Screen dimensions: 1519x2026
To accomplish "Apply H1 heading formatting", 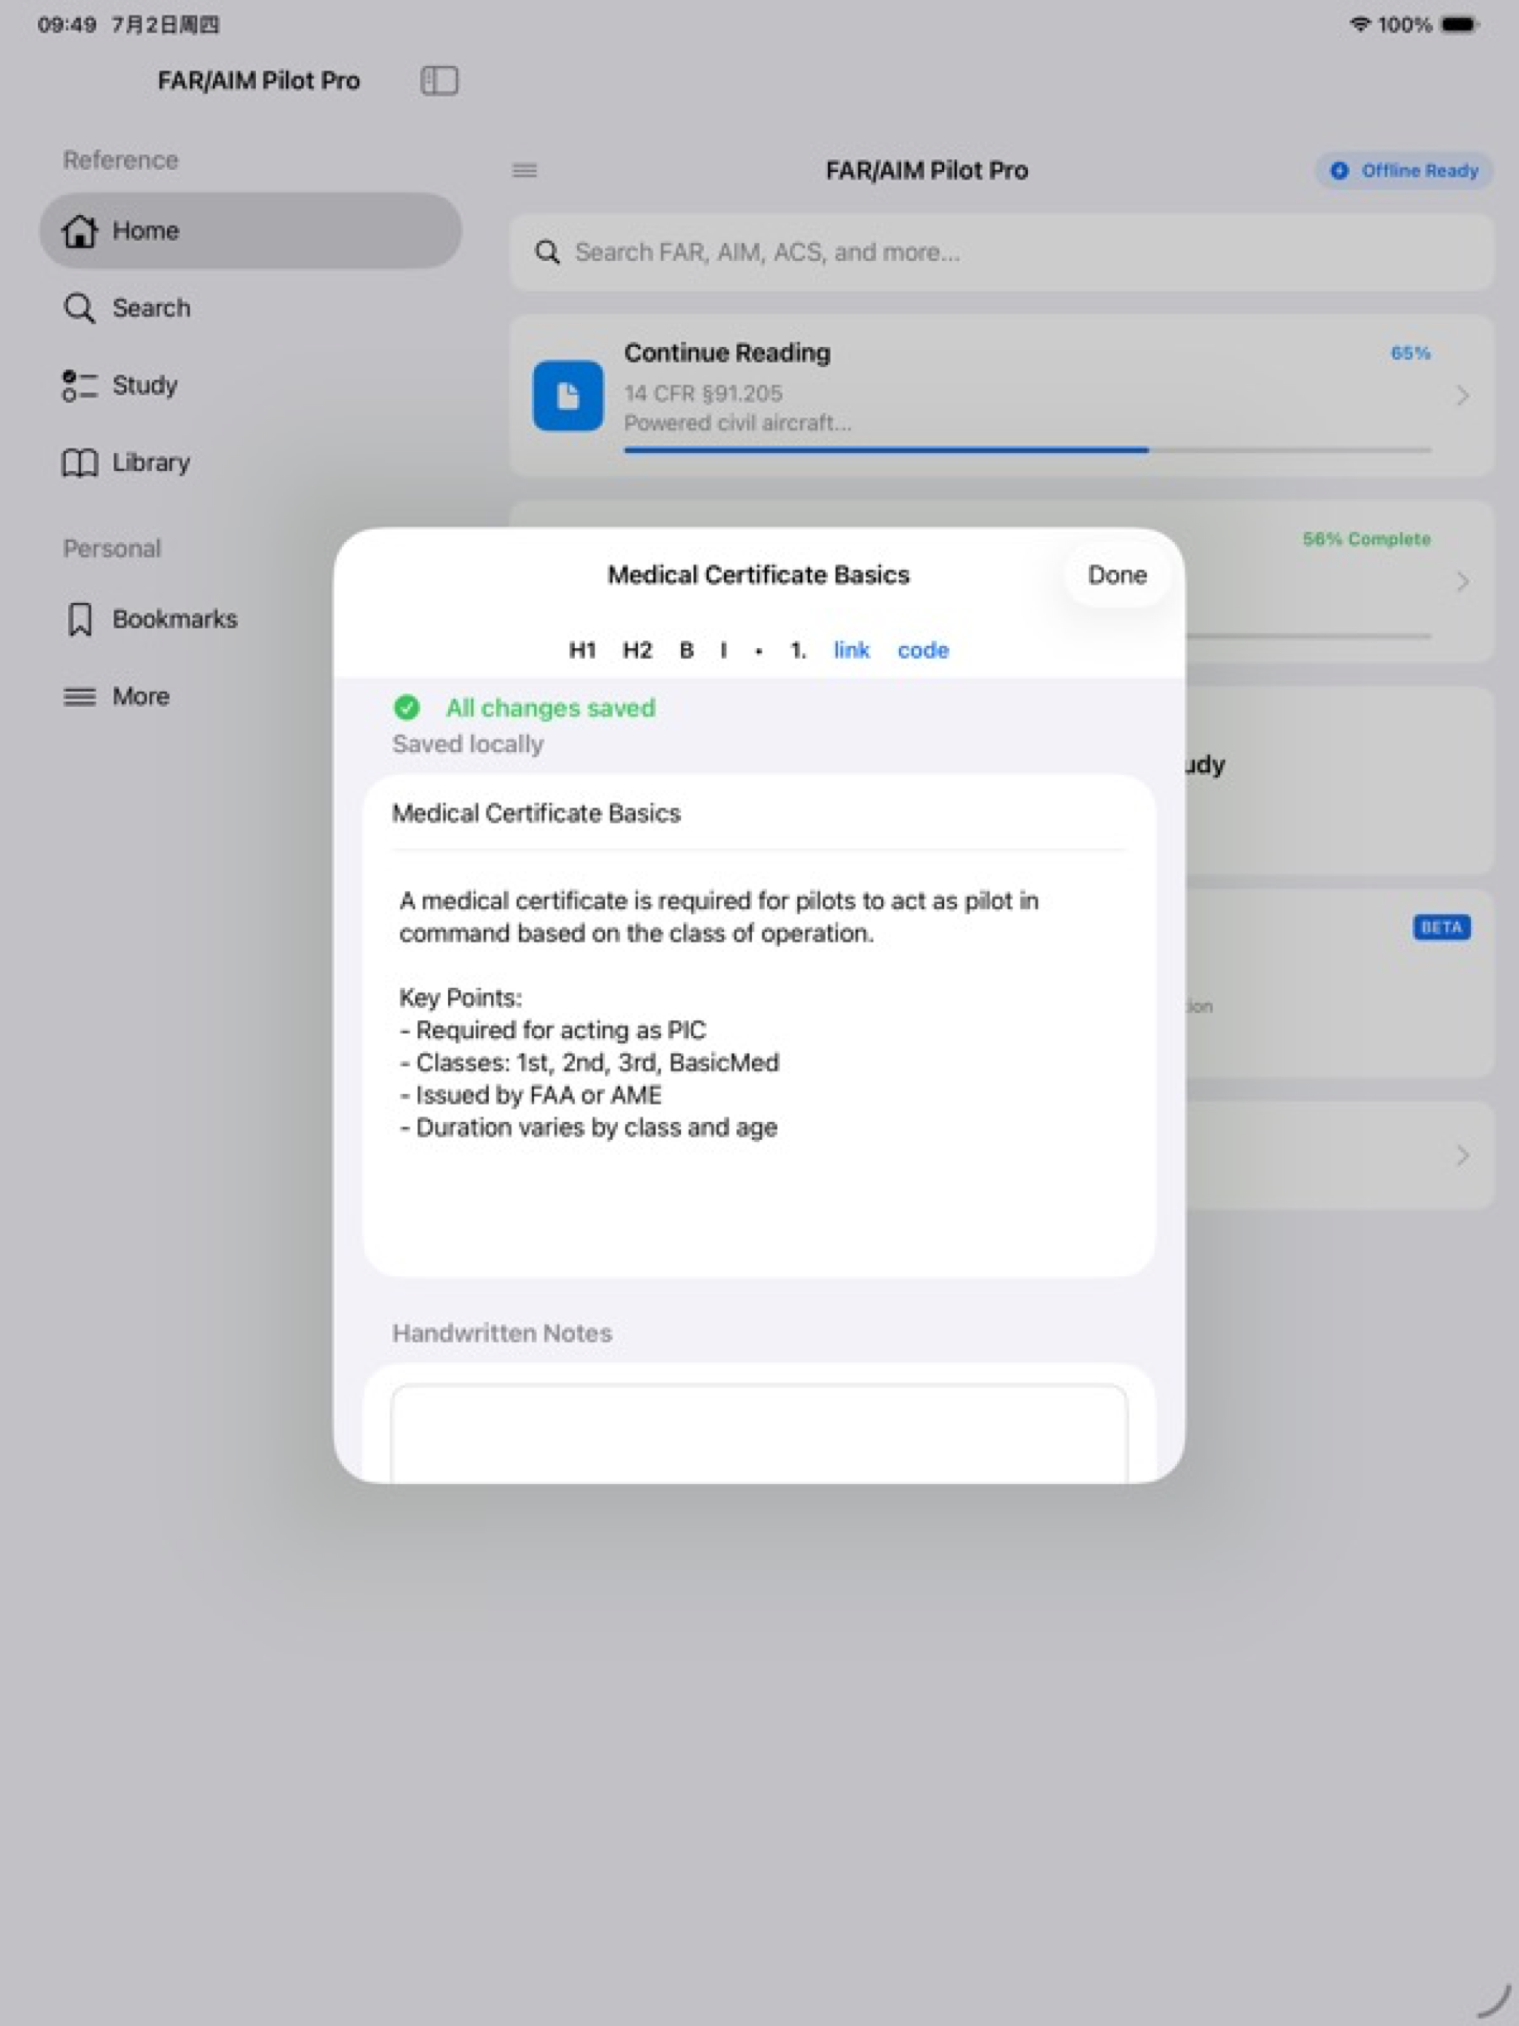I will click(583, 650).
